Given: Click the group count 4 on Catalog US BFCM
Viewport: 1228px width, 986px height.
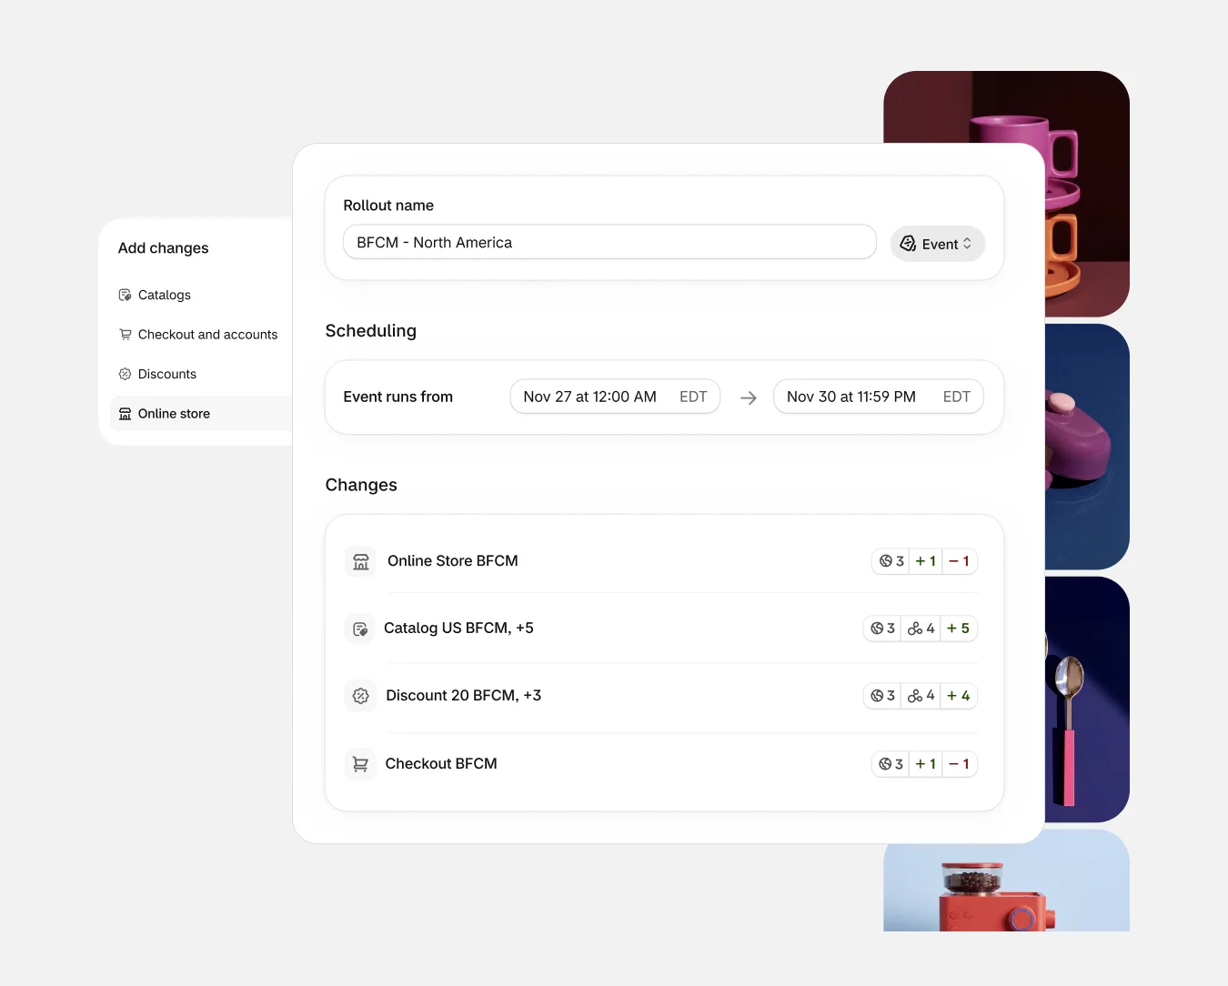Looking at the screenshot, I should [921, 629].
